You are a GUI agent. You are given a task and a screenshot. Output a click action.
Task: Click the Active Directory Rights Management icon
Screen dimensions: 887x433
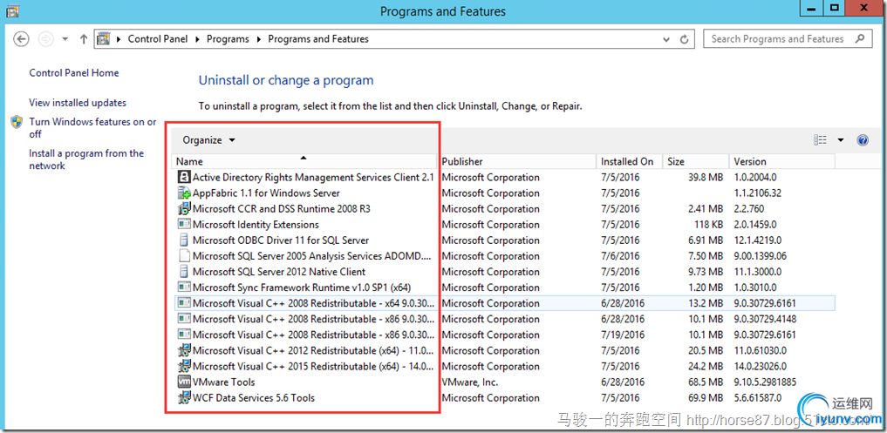coord(184,177)
